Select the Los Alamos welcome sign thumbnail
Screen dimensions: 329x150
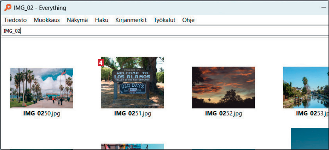point(133,83)
